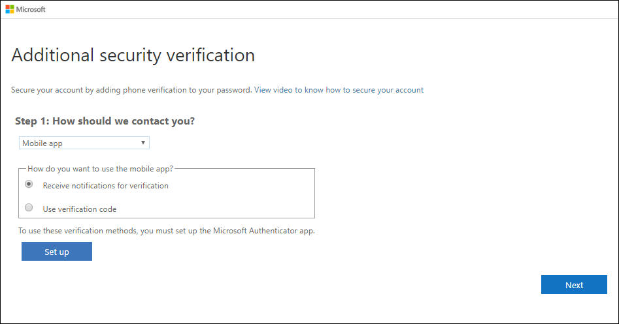Click the 'Secure your account by adding phone verification' text
The width and height of the screenshot is (619, 324).
click(131, 90)
